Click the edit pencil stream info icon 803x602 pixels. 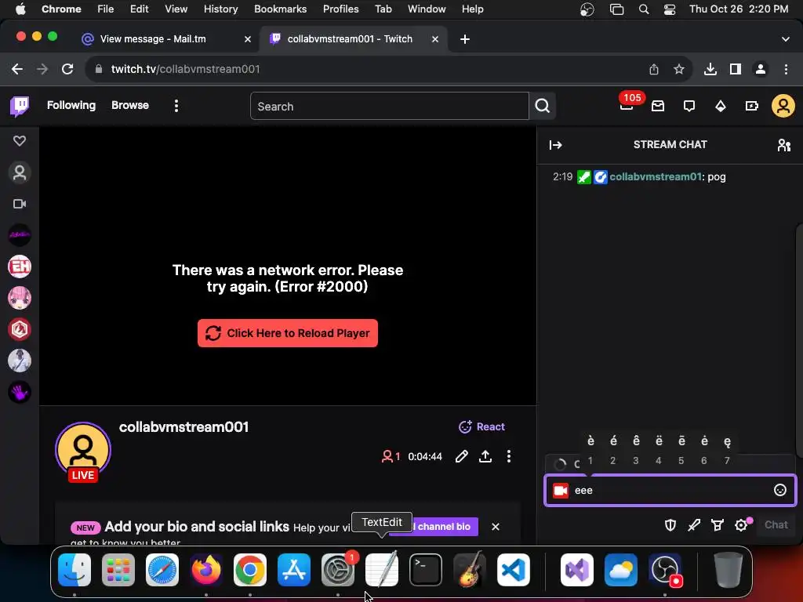(461, 457)
